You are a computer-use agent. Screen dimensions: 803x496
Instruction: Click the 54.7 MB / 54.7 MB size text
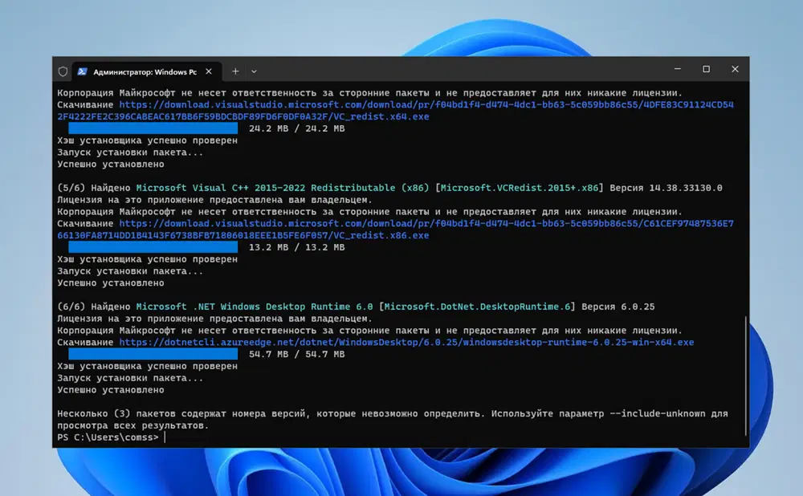coord(296,354)
